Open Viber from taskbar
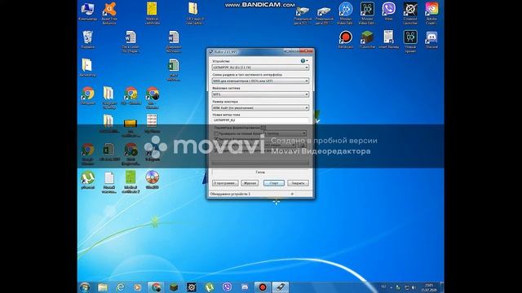 [x=227, y=287]
